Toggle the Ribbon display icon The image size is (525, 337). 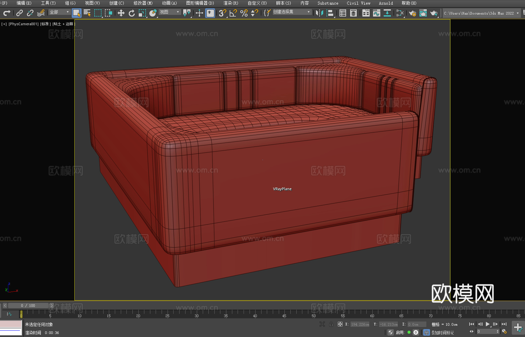point(366,13)
